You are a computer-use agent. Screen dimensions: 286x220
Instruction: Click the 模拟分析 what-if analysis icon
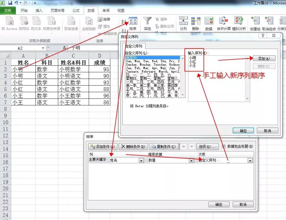(239, 22)
